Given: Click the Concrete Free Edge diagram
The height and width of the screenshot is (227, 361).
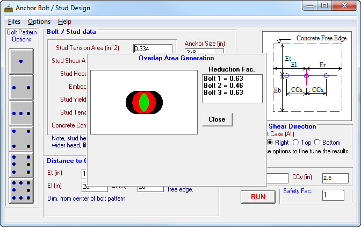Looking at the screenshot, I should coord(307,76).
